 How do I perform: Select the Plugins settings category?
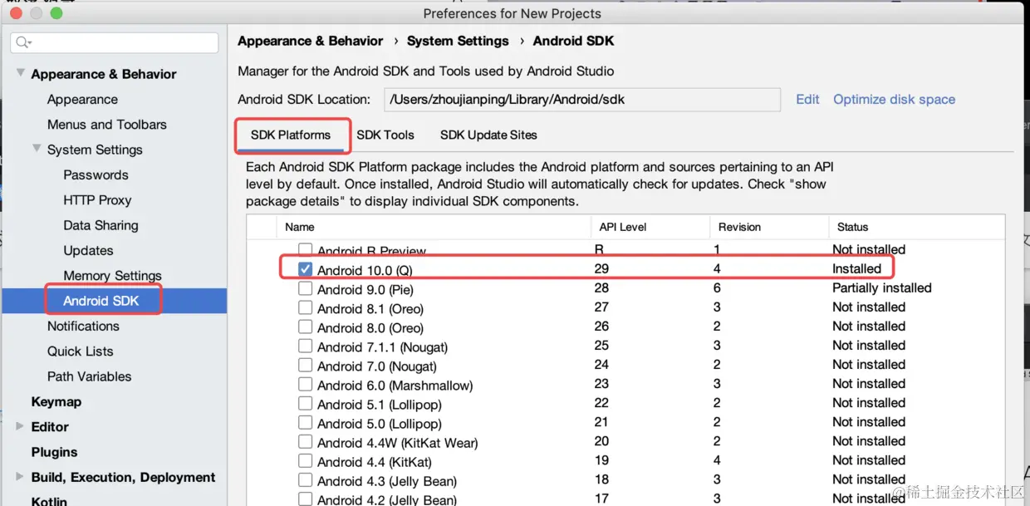click(54, 452)
